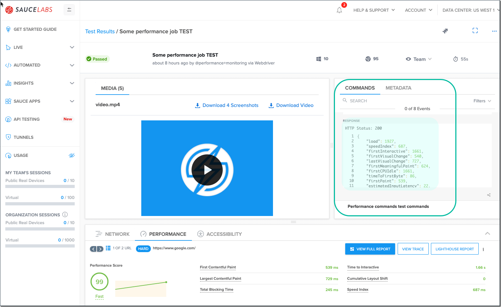Select the API Testing sidebar icon
Screen dimensions: 501x307
[x=8, y=119]
